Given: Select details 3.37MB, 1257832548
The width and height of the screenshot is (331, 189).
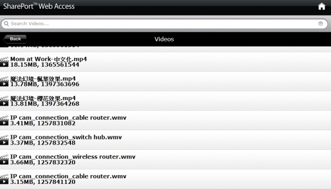Looking at the screenshot, I should point(43,143).
